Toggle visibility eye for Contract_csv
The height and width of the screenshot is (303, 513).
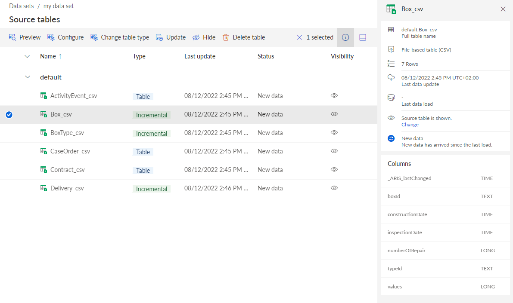point(334,169)
